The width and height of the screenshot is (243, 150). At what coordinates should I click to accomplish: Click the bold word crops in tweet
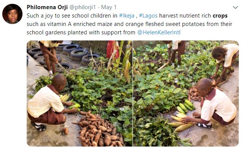click(220, 16)
